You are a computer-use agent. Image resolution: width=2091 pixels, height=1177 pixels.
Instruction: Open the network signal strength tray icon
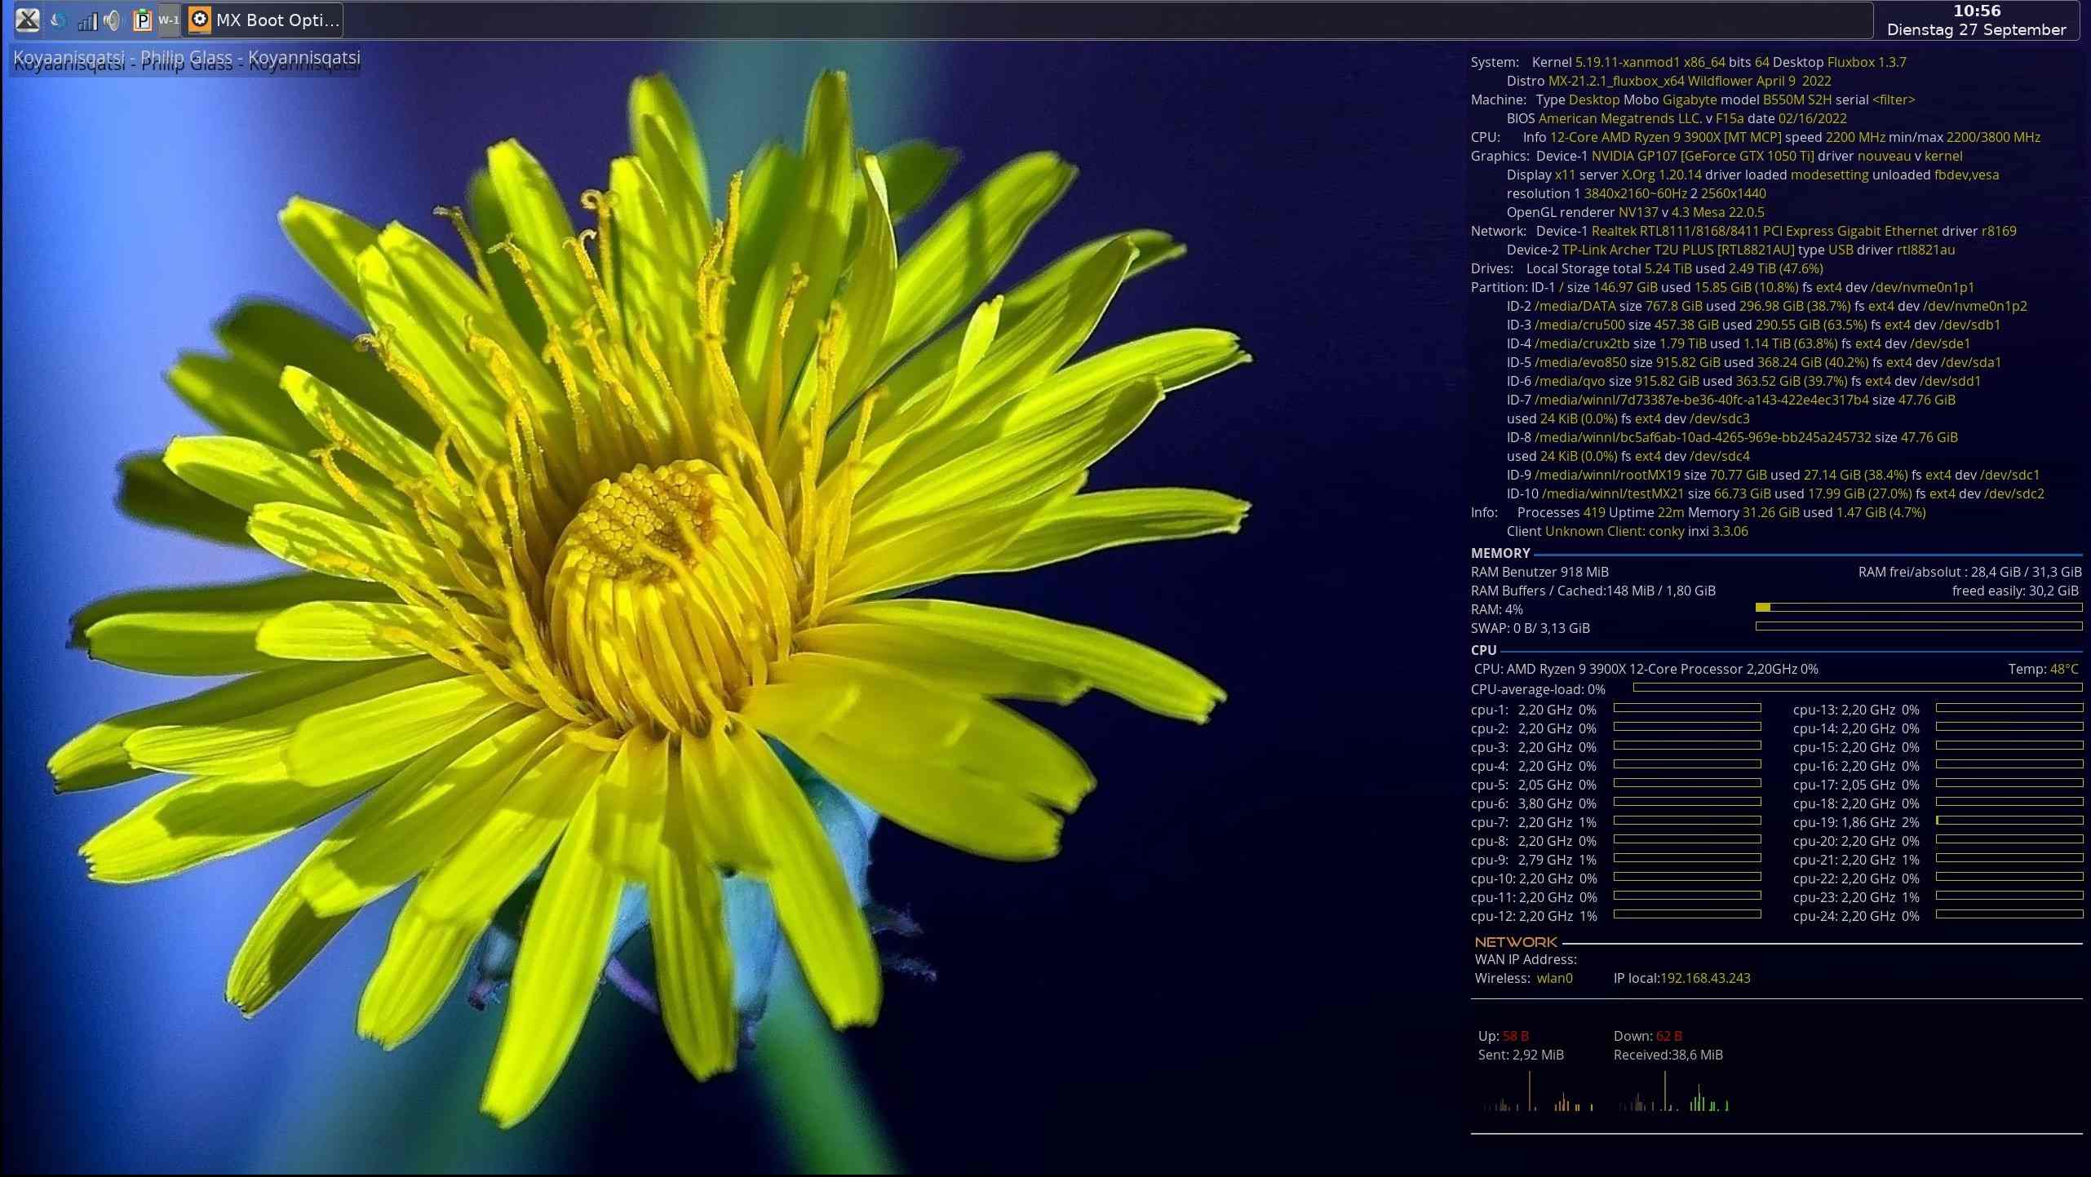pyautogui.click(x=87, y=21)
